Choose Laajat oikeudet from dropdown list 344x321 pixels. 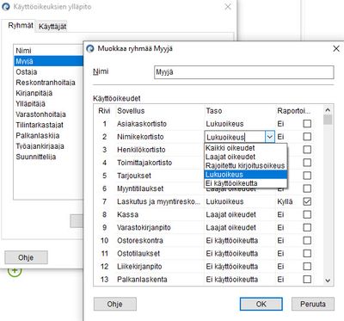click(246, 157)
